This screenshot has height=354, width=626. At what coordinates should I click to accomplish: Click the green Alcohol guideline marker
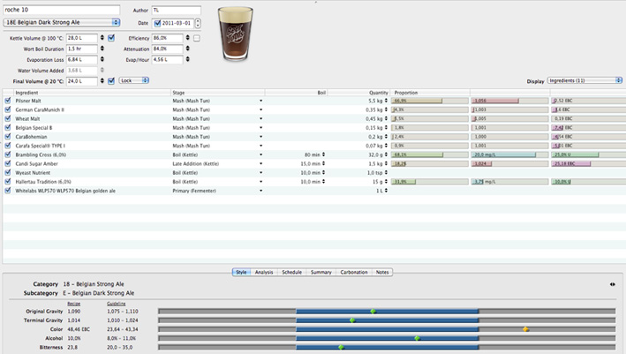pos(417,338)
